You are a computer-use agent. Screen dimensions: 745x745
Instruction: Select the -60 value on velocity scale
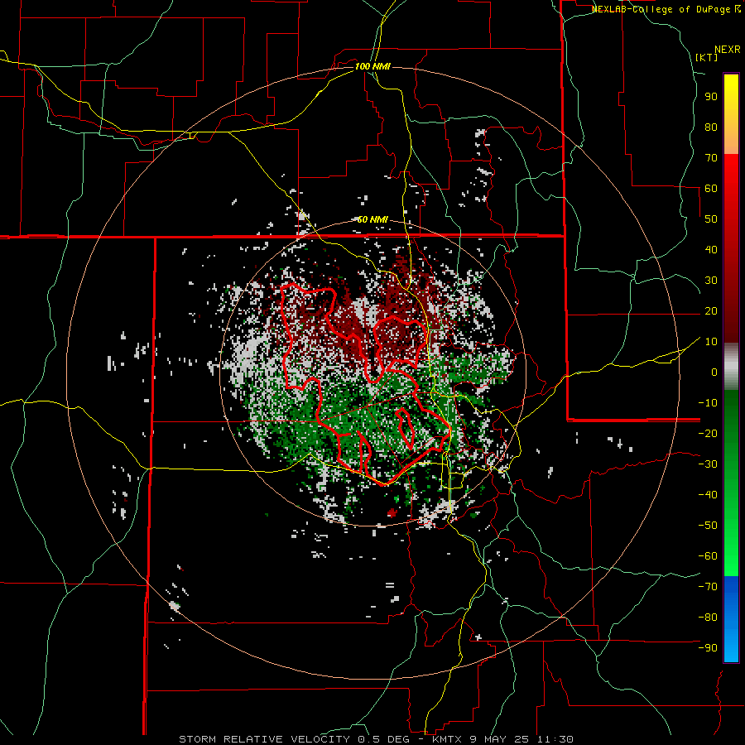click(708, 556)
